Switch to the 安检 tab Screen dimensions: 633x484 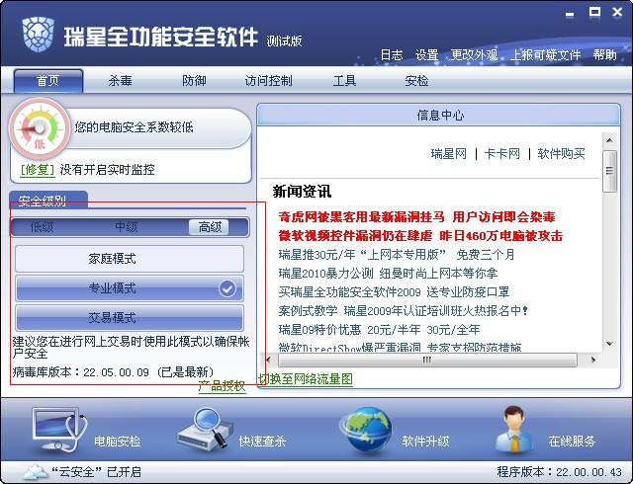pyautogui.click(x=416, y=81)
